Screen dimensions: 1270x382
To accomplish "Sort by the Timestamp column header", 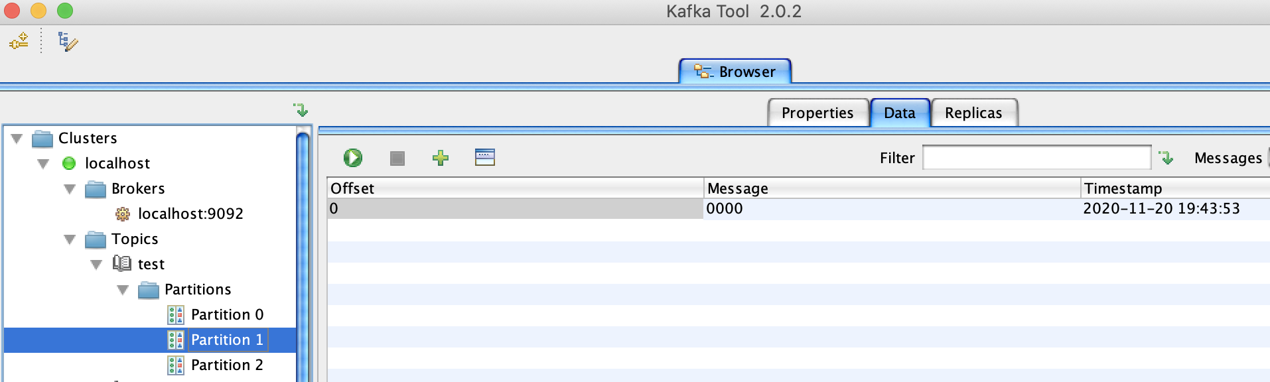I will [1175, 188].
